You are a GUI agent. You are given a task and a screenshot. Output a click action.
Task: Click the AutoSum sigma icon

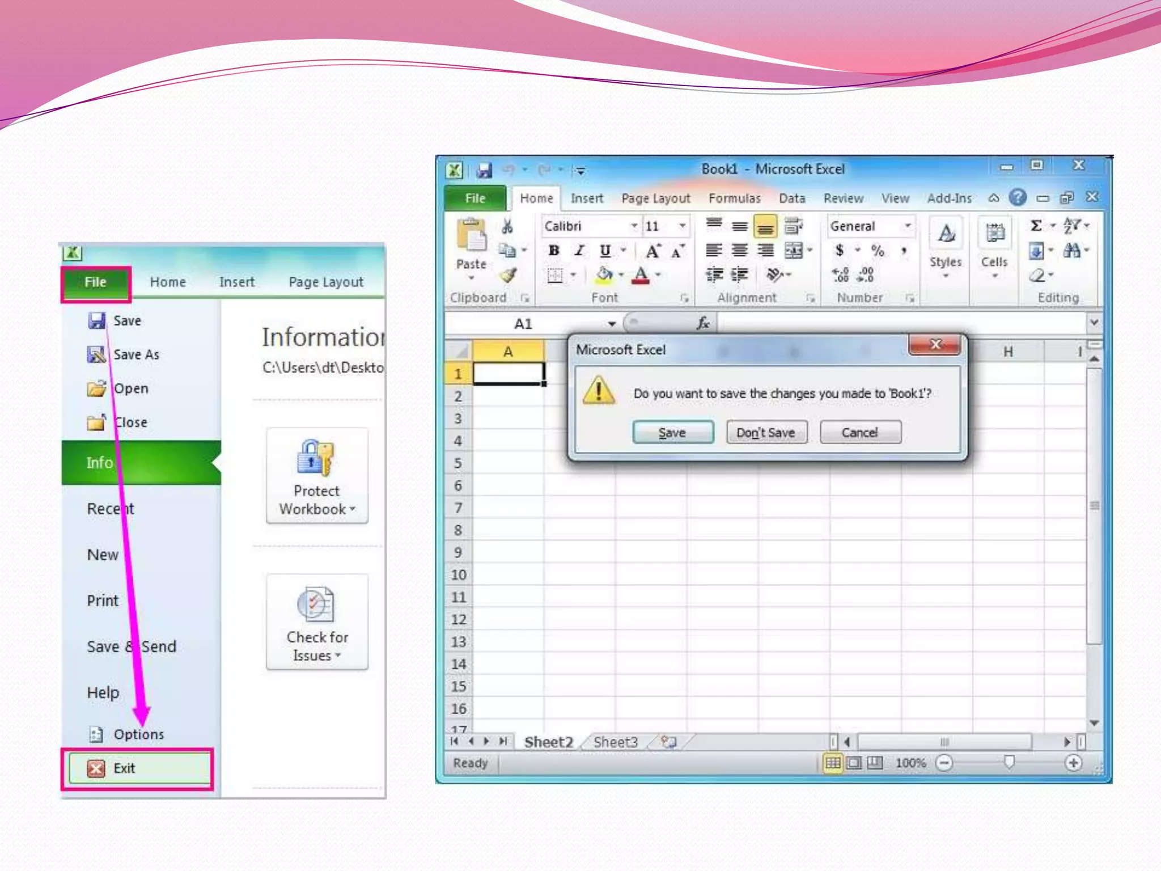coord(1036,226)
